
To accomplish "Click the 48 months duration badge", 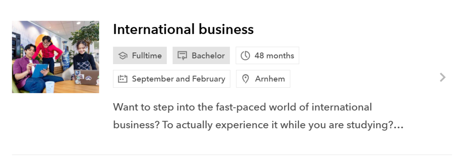I will [267, 55].
